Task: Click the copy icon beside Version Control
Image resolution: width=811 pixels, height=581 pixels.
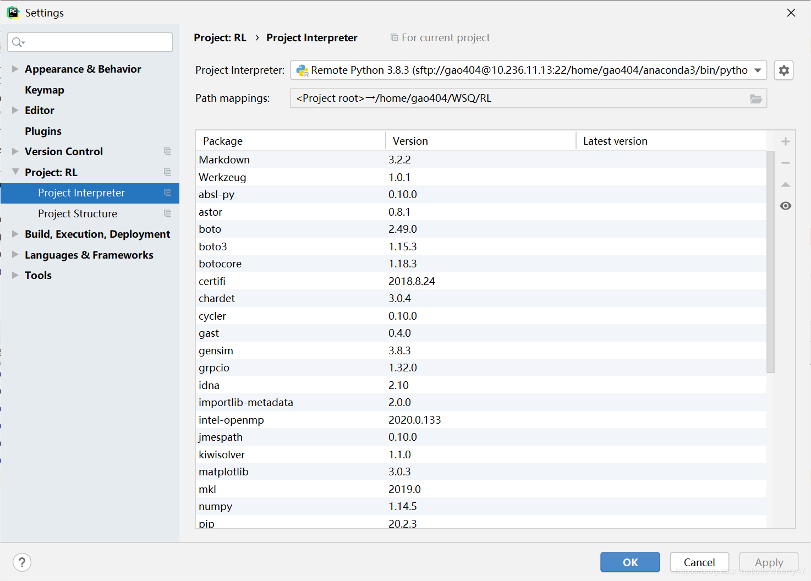Action: pyautogui.click(x=168, y=151)
